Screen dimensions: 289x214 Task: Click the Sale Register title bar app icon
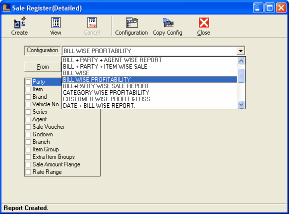coord(6,8)
